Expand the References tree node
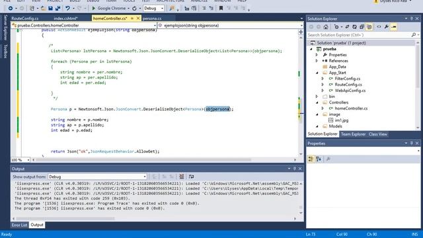Screen dimensions: 423x238 [x=317, y=61]
